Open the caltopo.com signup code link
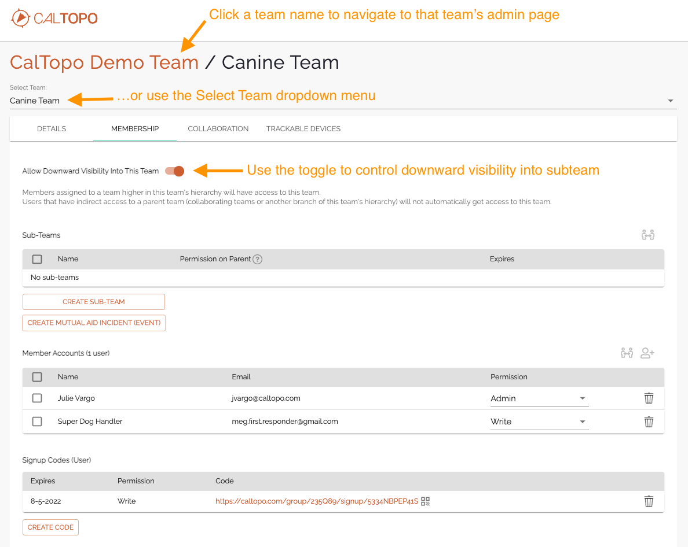This screenshot has width=688, height=547. click(316, 501)
